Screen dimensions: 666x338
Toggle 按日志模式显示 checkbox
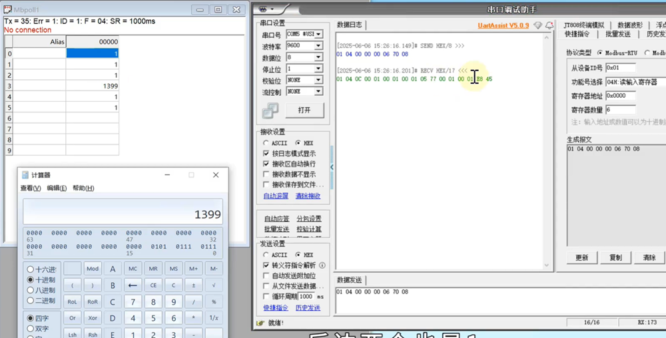pyautogui.click(x=267, y=153)
